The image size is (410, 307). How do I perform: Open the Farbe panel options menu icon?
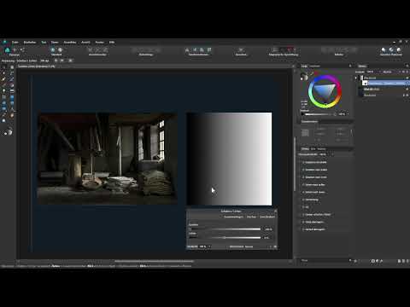tap(350, 66)
